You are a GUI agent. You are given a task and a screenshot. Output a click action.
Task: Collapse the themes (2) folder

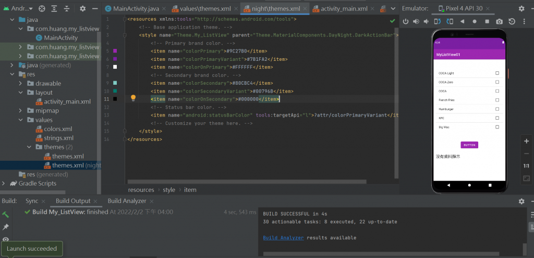(29, 147)
